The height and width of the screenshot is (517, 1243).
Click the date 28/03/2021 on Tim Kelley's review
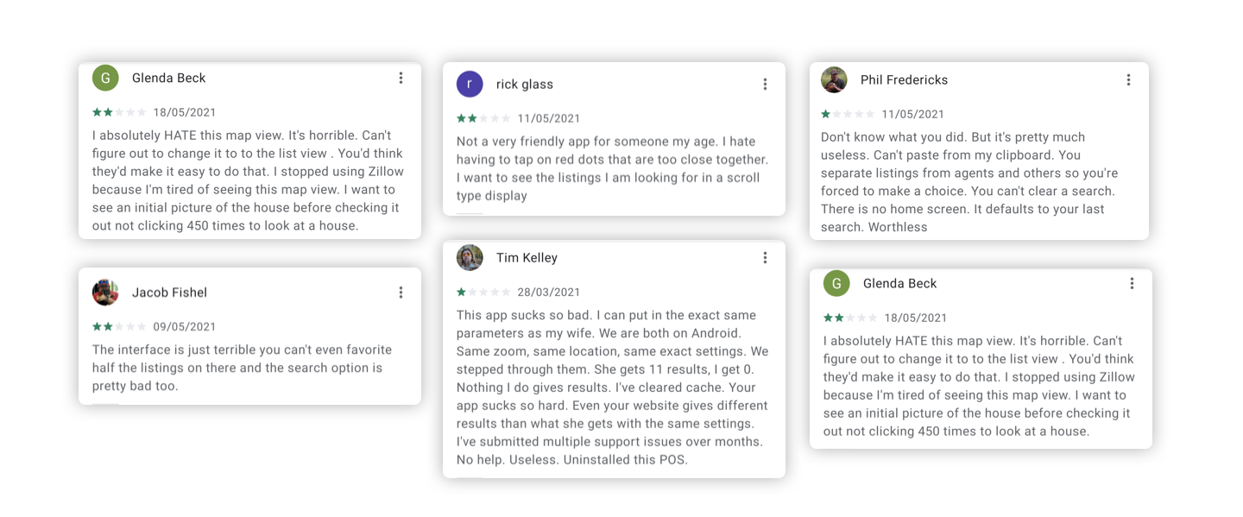pyautogui.click(x=549, y=292)
